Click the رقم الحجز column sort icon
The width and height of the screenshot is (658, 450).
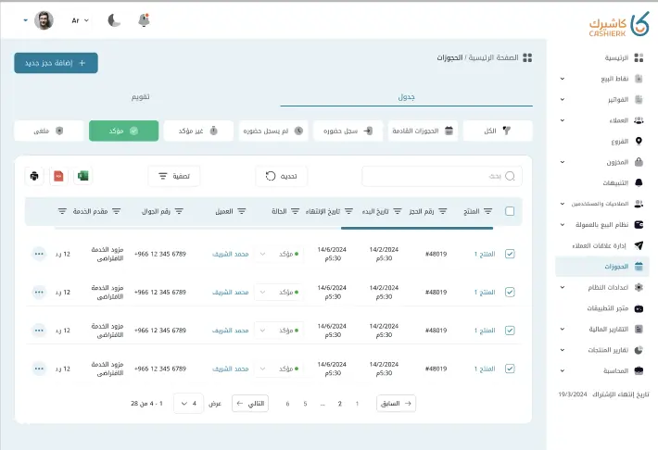pyautogui.click(x=443, y=211)
